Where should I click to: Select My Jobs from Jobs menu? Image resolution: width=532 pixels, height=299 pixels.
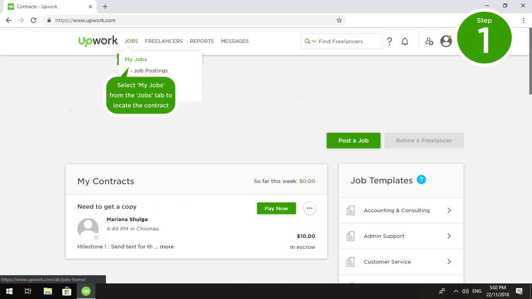coord(136,59)
